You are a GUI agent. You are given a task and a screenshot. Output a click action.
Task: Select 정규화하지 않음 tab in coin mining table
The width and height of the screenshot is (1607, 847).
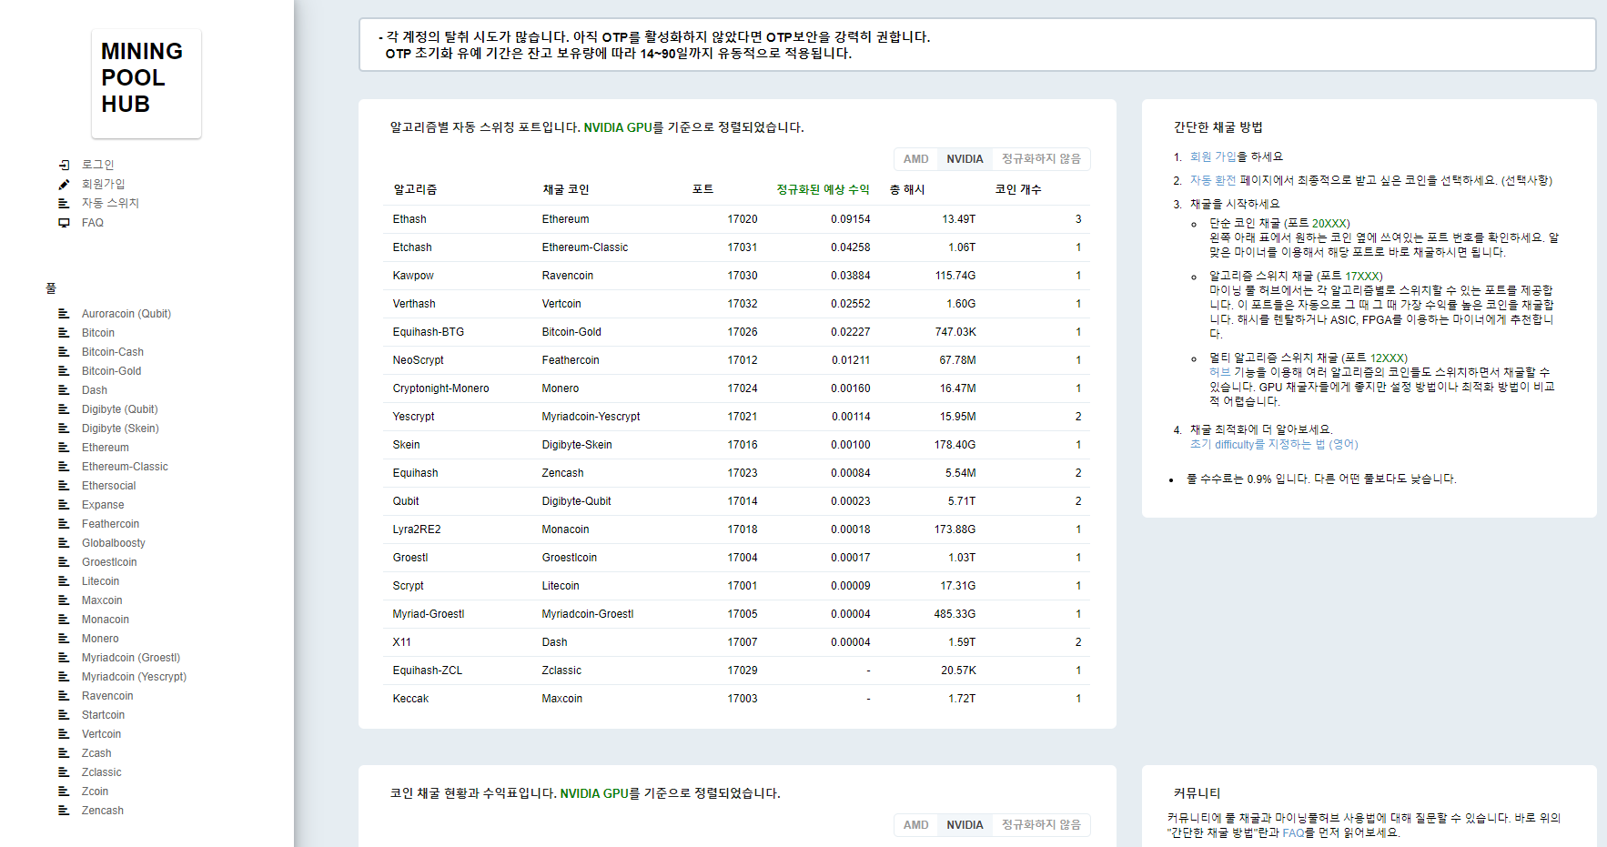coord(1041,825)
